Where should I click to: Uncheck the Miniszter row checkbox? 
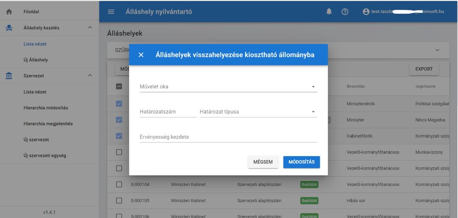[119, 120]
